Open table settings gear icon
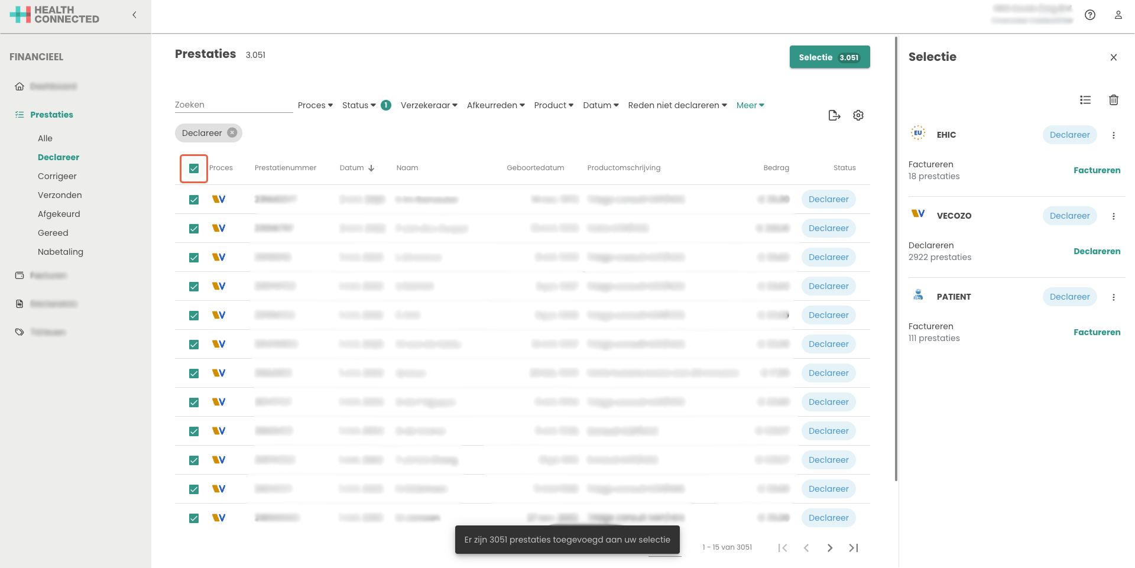This screenshot has height=568, width=1135. (858, 115)
